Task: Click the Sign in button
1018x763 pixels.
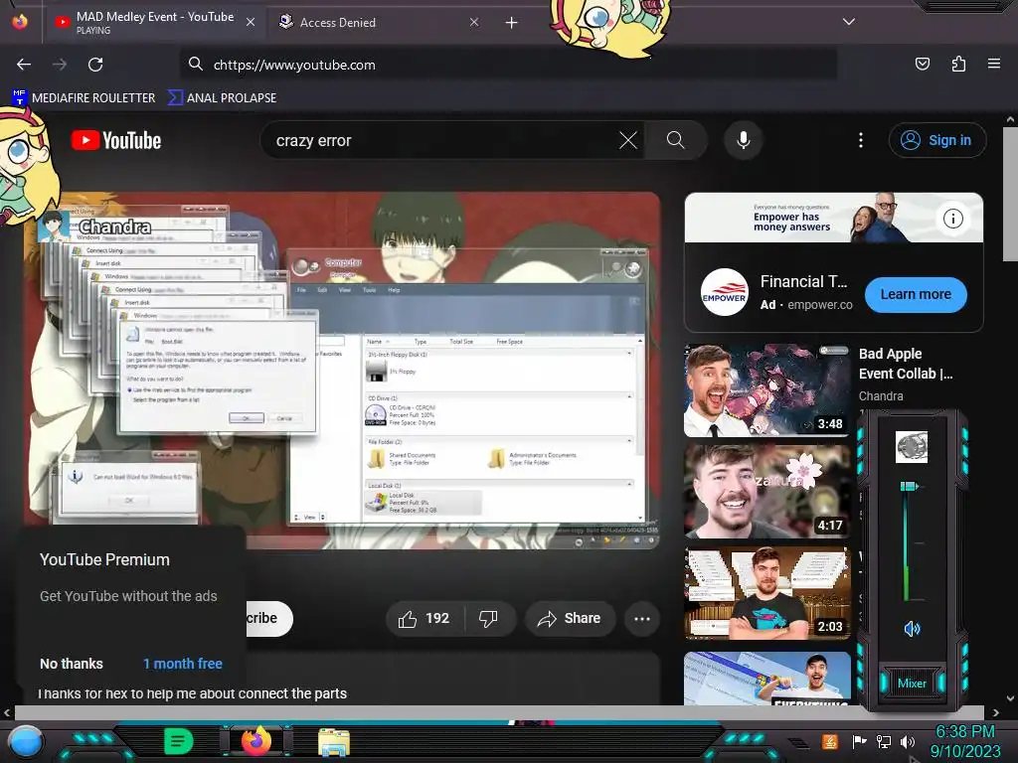Action: (937, 140)
